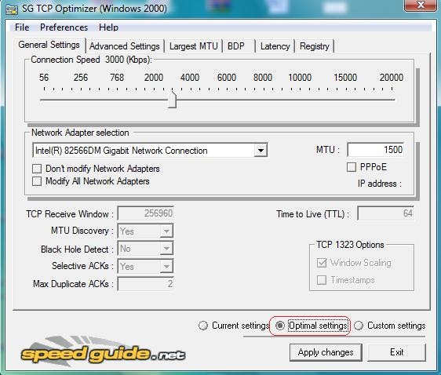Click the 768 speed label
Image resolution: width=441 pixels, height=375 pixels.
coord(117,78)
